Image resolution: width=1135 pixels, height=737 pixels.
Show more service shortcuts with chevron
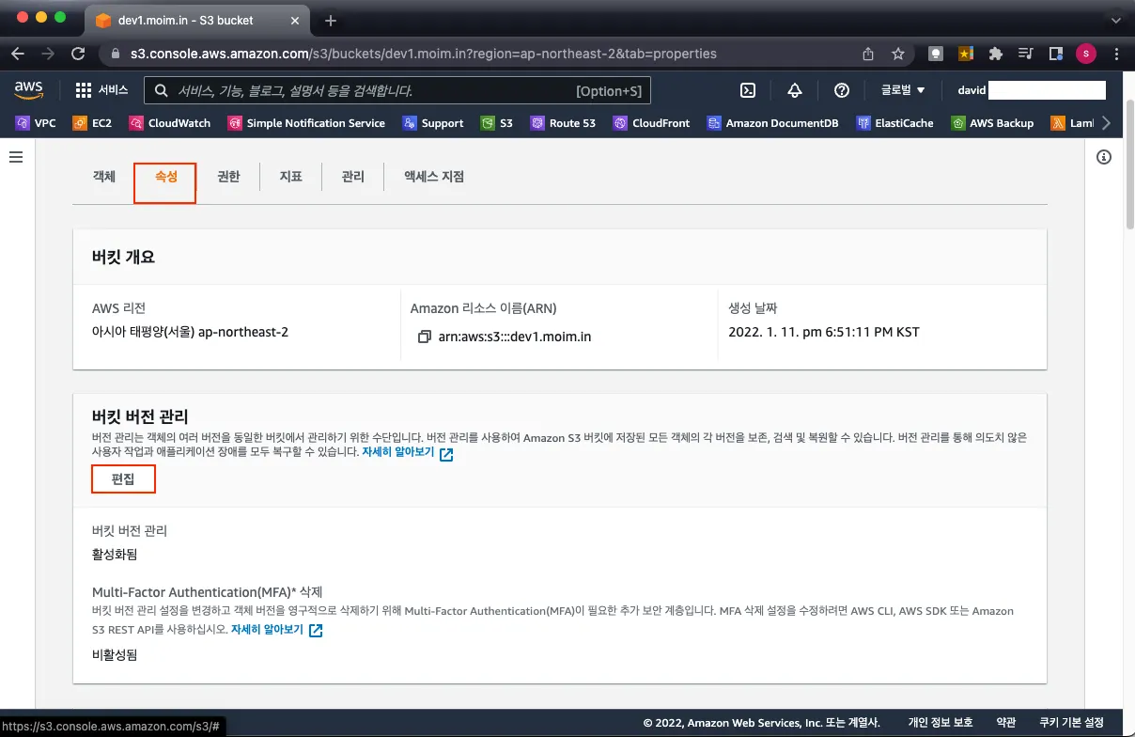click(x=1106, y=123)
